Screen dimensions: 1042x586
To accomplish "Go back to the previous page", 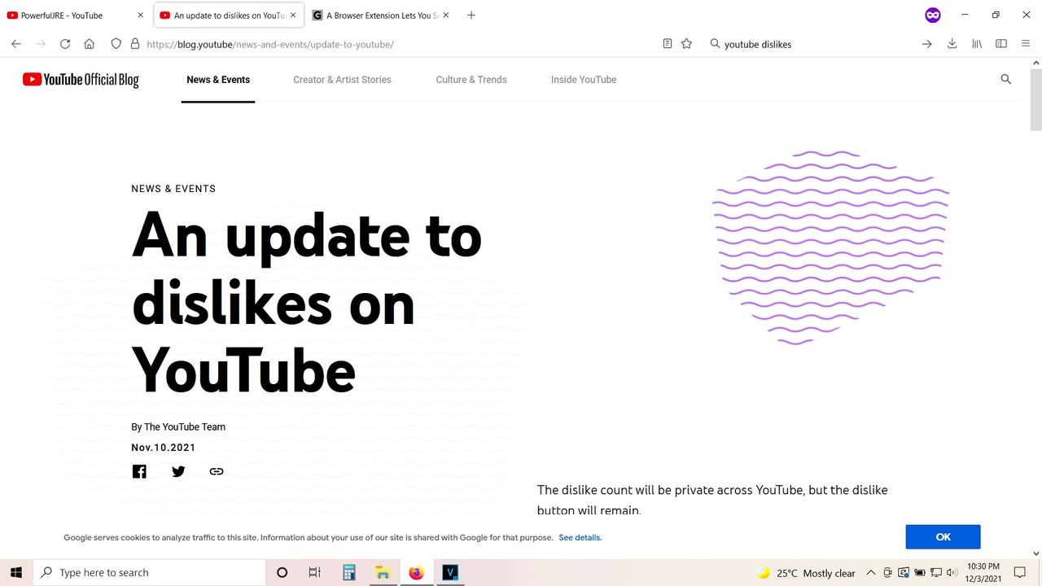I will click(16, 44).
